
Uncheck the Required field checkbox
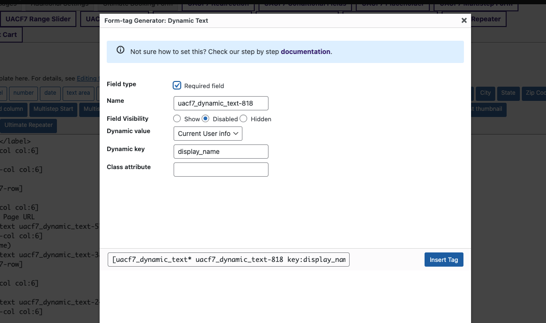pos(177,85)
